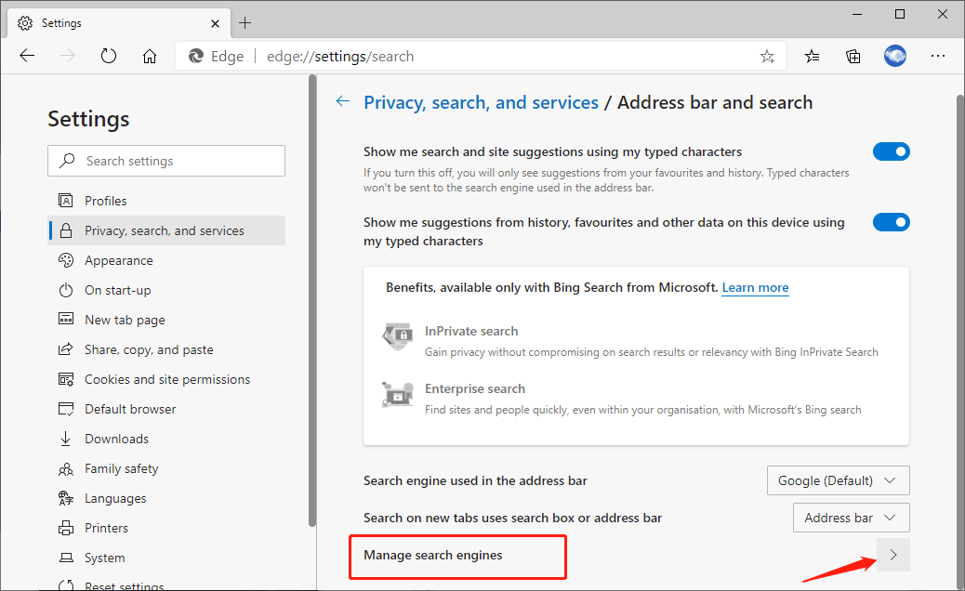The image size is (965, 591).
Task: Click the Refresh page icon
Action: 109,56
